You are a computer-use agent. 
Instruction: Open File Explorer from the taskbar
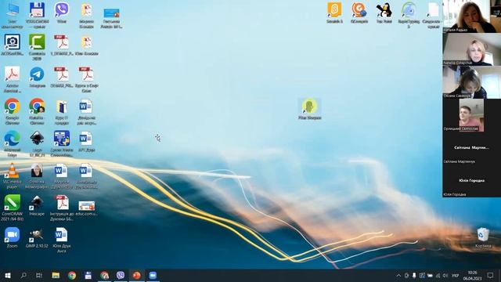pos(56,275)
